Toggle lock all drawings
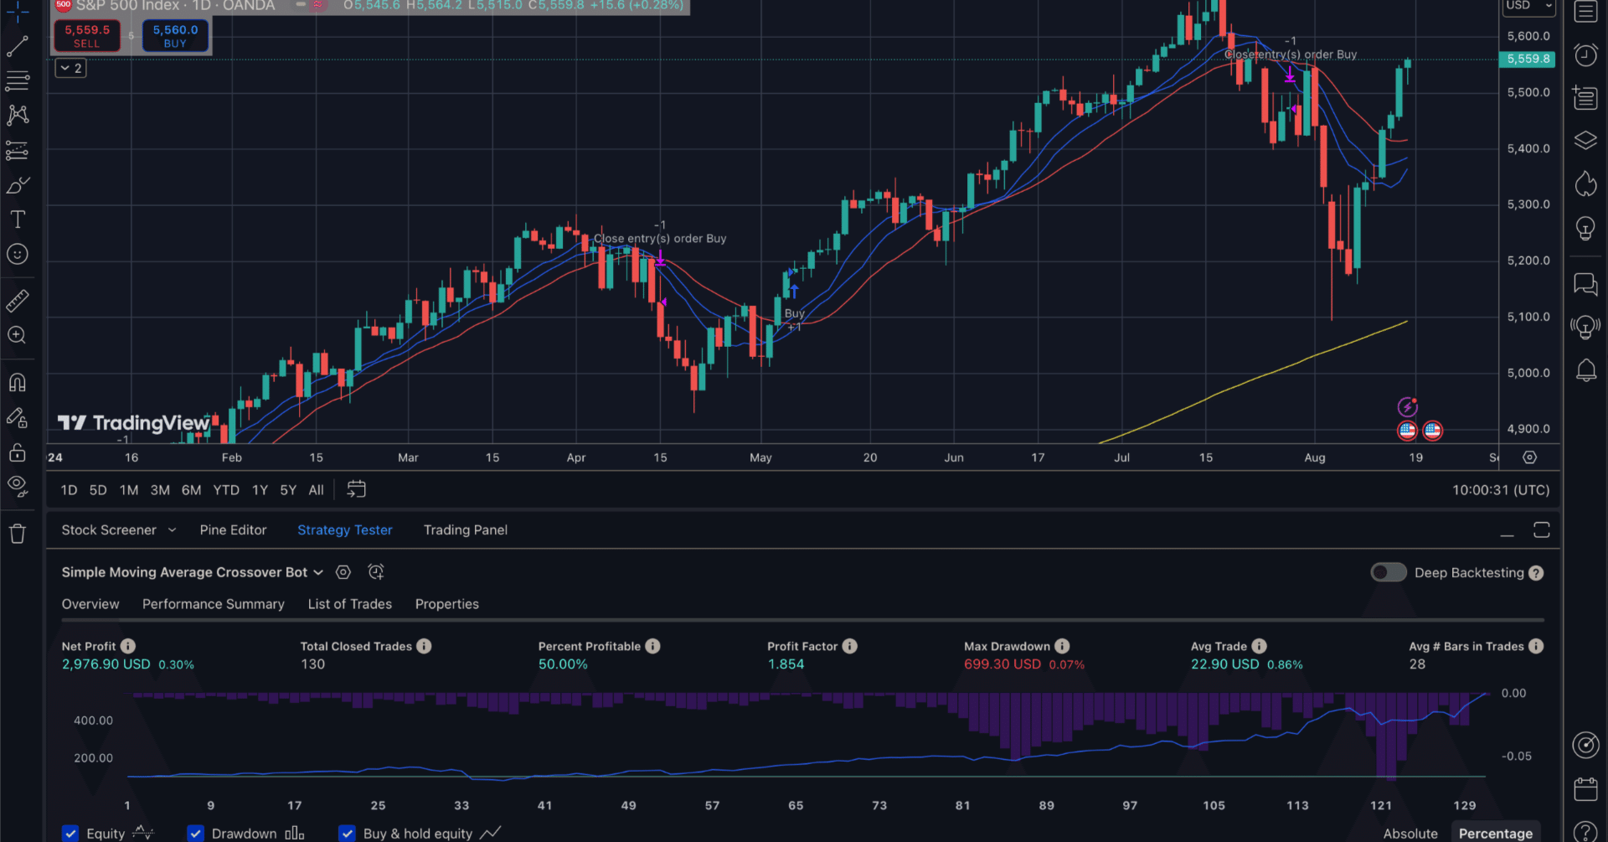Screen dimensions: 1608x842 click(x=18, y=452)
